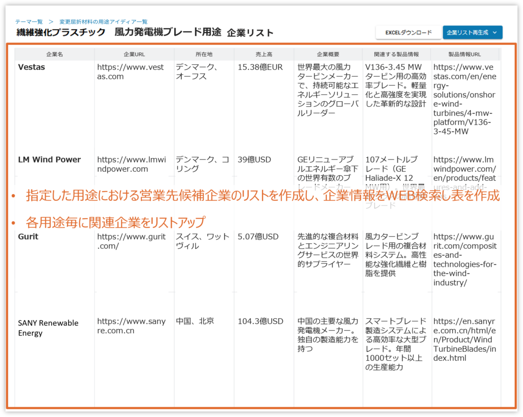The height and width of the screenshot is (417, 523).
Task: Click the 関連する製品情報 column header
Action: (396, 54)
